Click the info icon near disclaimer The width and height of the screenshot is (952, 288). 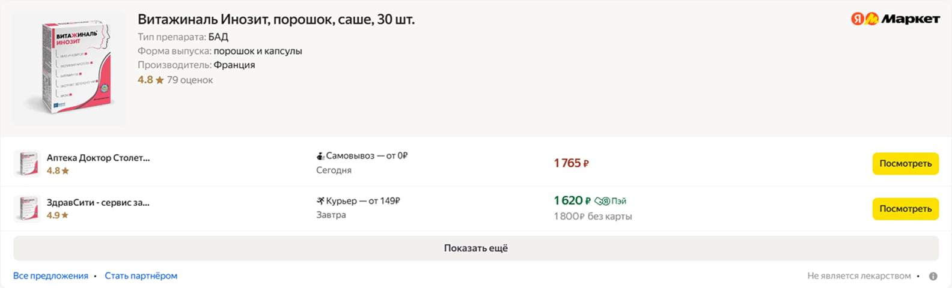point(933,277)
